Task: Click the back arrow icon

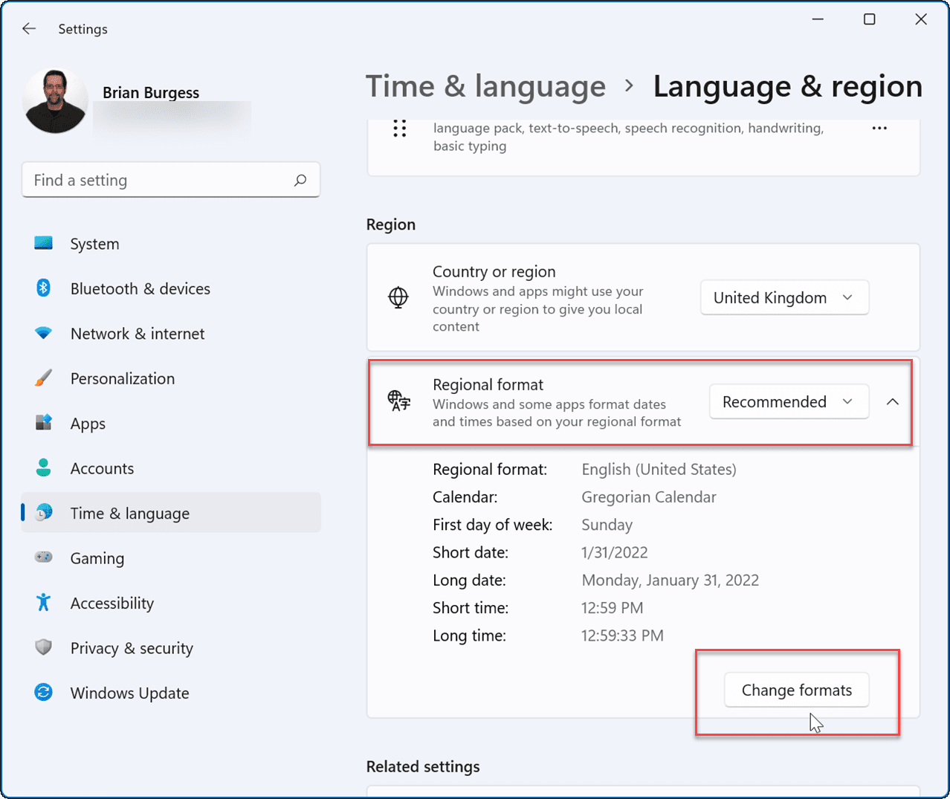Action: pos(29,29)
